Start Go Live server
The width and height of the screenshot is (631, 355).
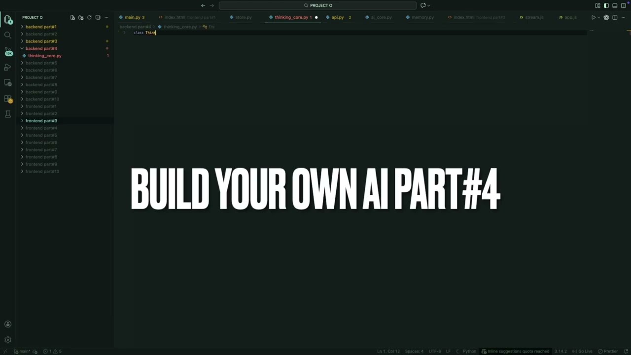[582, 351]
